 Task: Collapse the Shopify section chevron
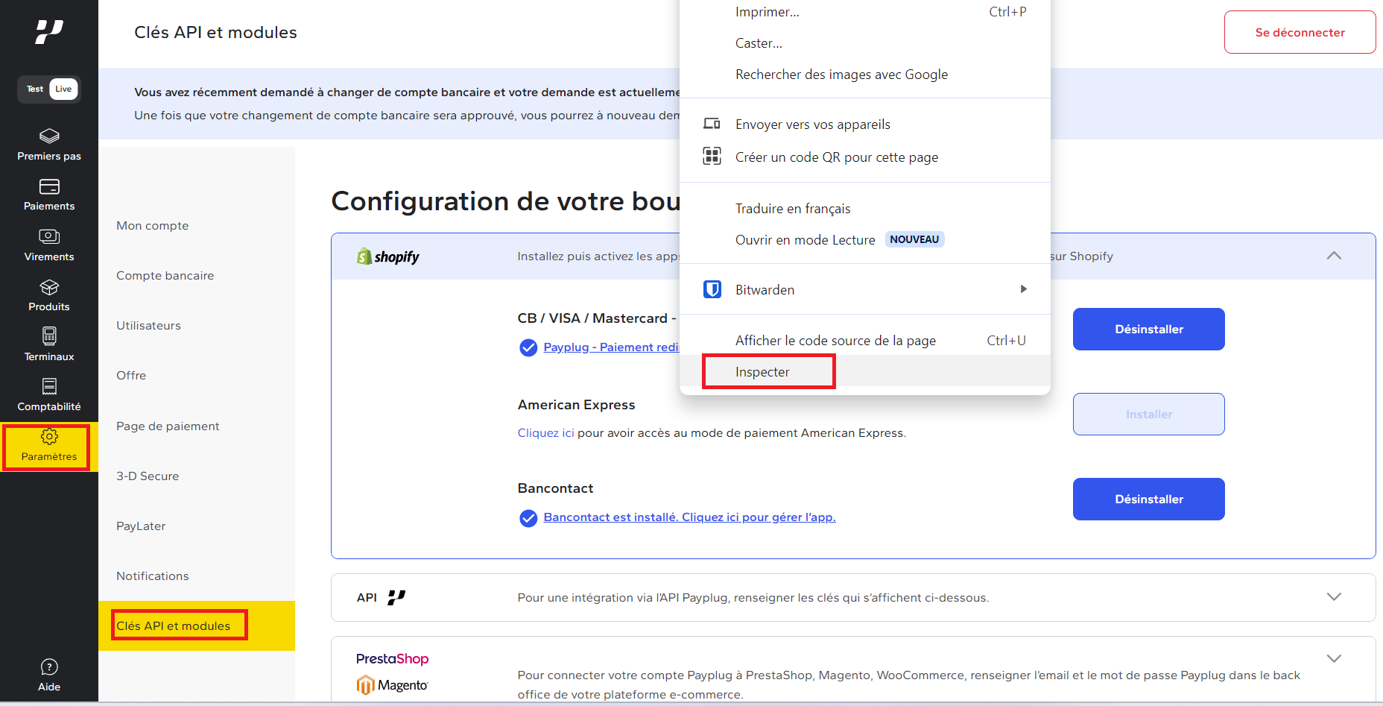pos(1334,256)
